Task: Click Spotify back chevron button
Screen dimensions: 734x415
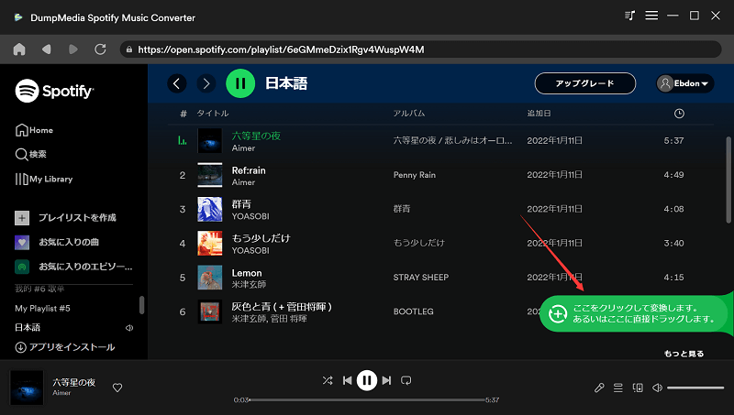Action: 177,83
